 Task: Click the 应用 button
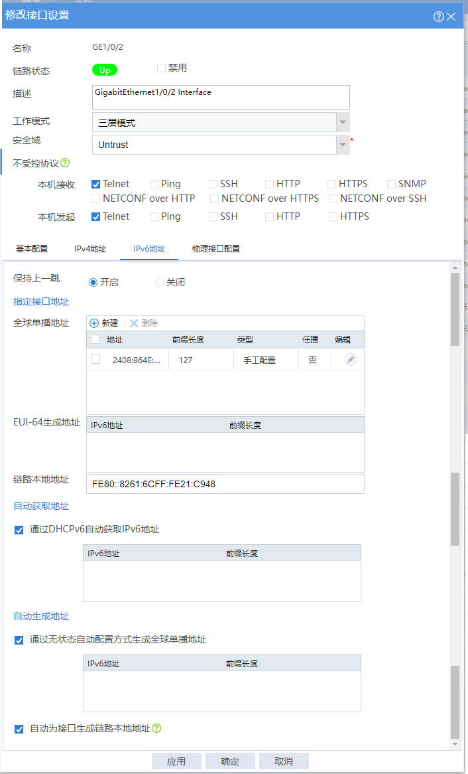[x=176, y=761]
